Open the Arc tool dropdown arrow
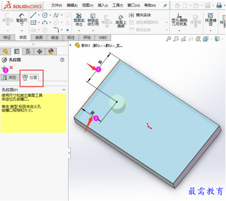This screenshot has width=226, height=201. point(50,23)
